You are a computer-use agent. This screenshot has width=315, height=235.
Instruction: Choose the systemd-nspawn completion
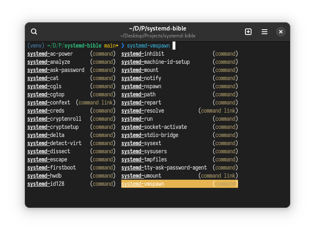point(141,86)
